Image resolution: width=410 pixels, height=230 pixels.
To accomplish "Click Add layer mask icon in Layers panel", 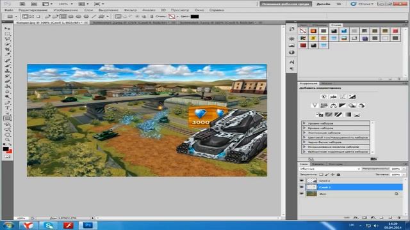I will pyautogui.click(x=365, y=217).
